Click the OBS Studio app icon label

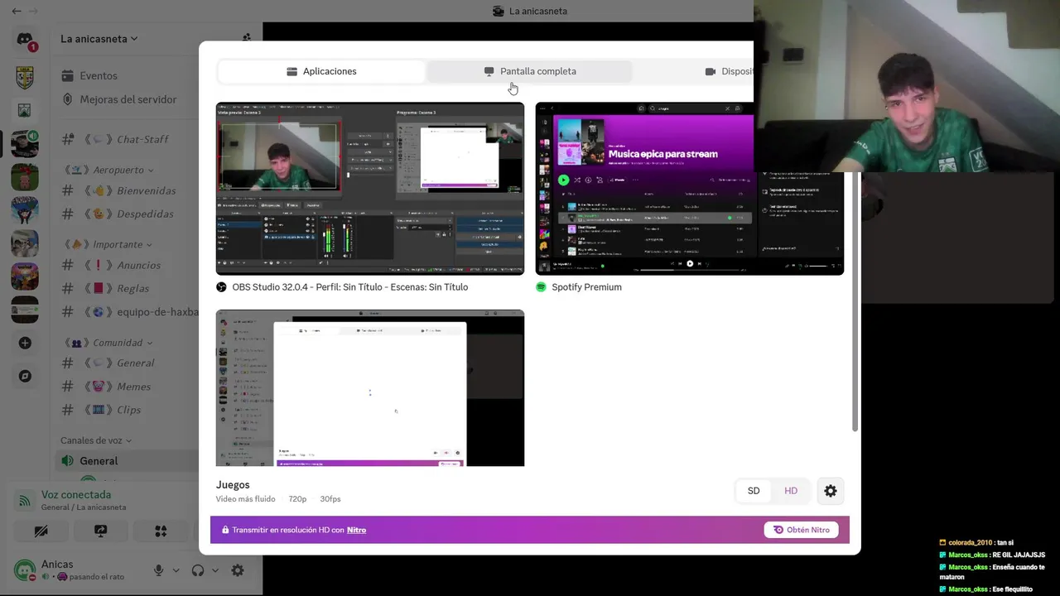[x=221, y=287]
